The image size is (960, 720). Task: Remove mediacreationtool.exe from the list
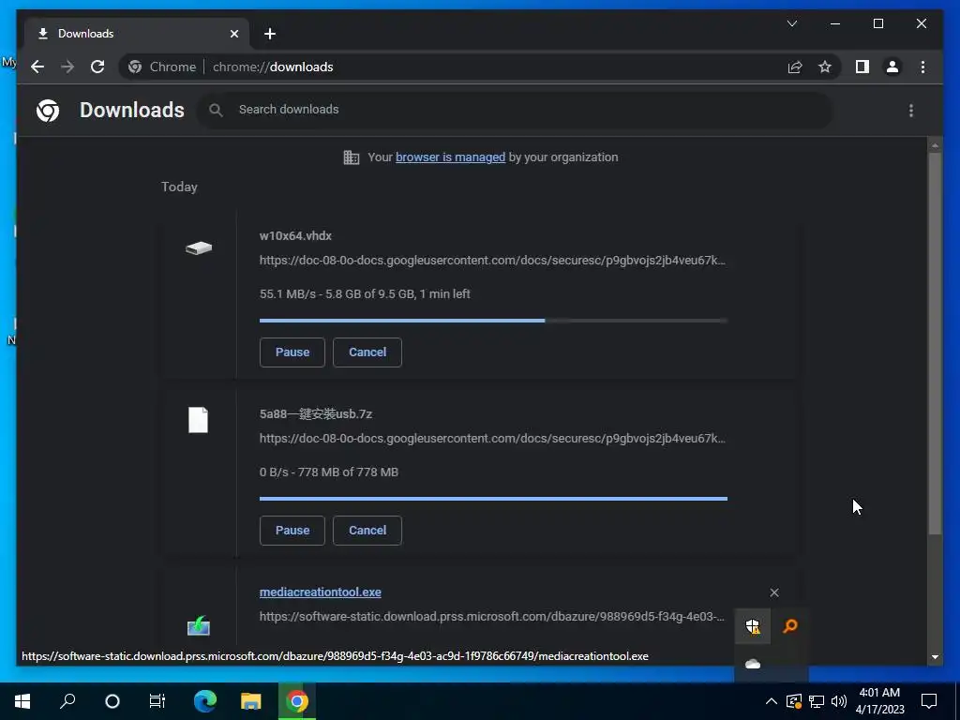774,592
